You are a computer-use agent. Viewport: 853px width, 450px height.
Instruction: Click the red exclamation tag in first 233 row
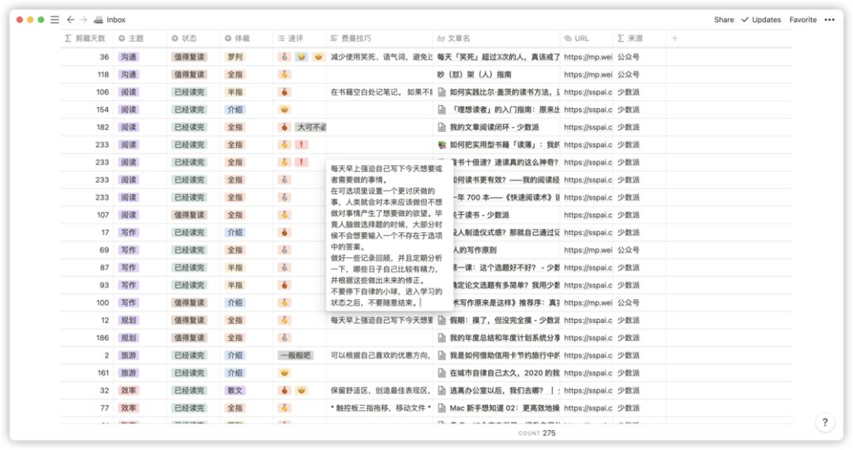[x=301, y=144]
